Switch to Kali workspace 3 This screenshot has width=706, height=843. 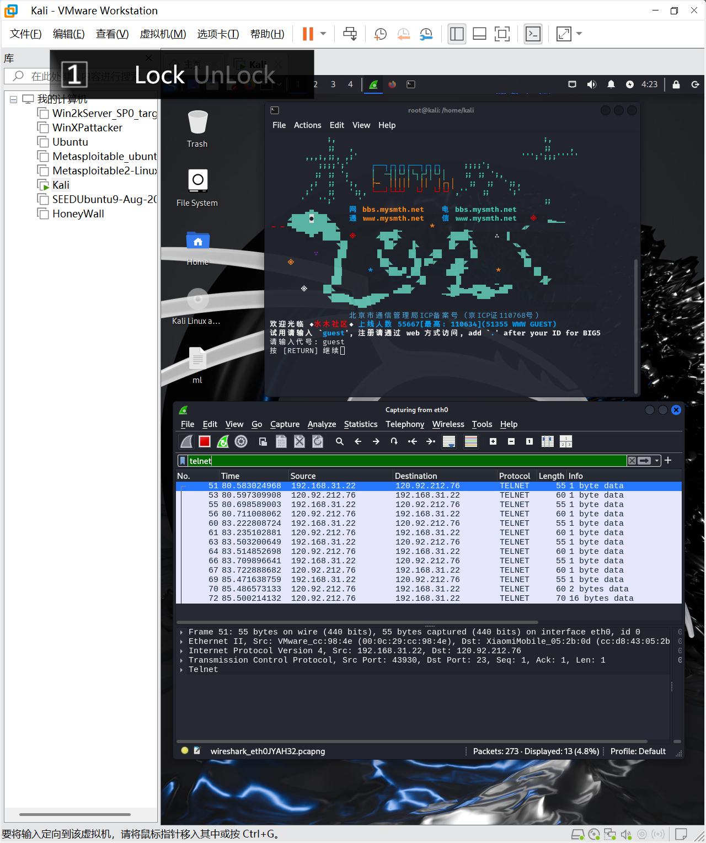click(333, 84)
